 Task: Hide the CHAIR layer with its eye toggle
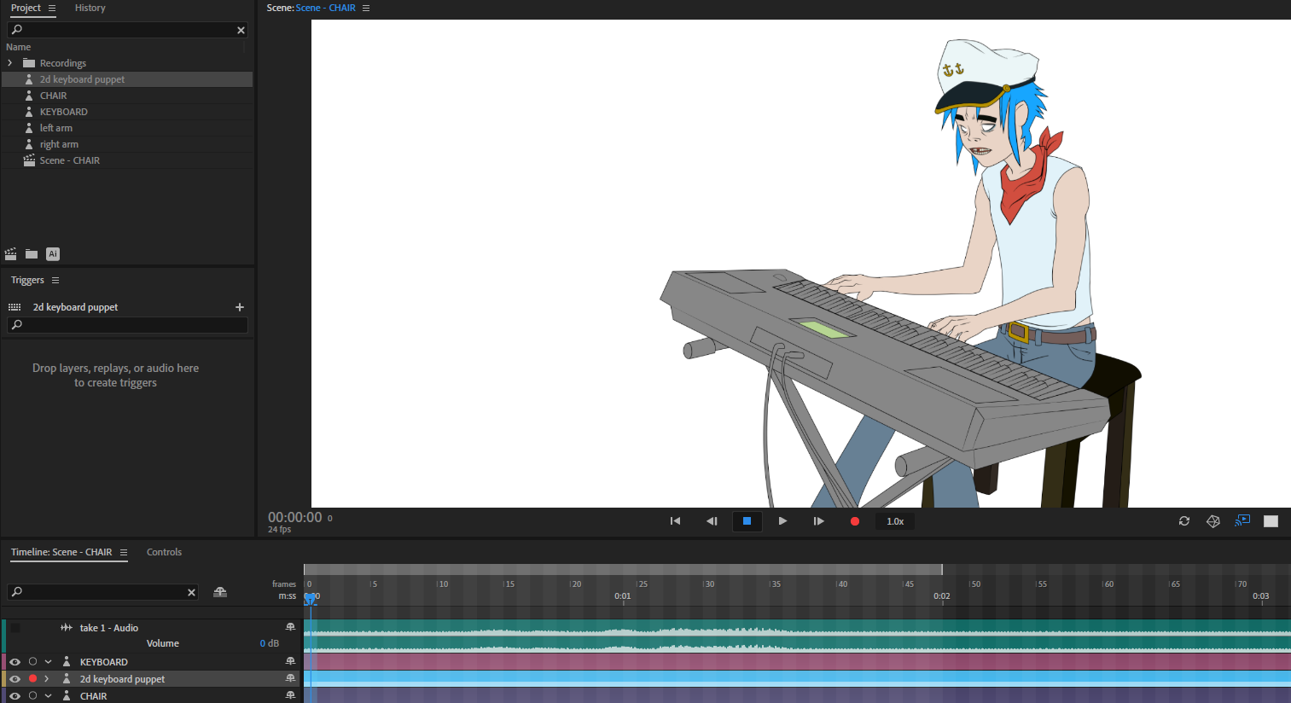pos(15,695)
